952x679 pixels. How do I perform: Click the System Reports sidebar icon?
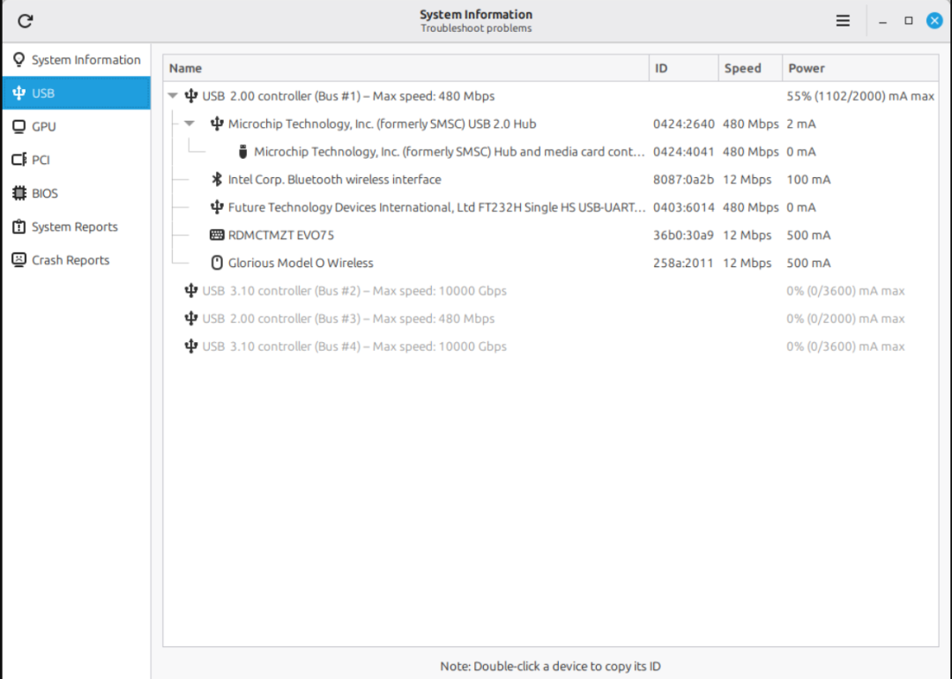[x=19, y=227]
